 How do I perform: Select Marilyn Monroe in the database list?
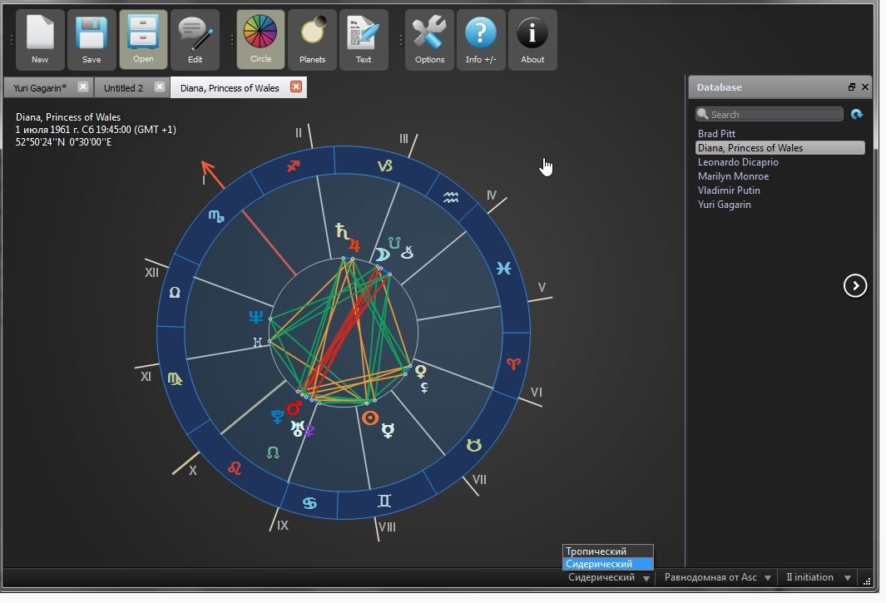coord(733,175)
